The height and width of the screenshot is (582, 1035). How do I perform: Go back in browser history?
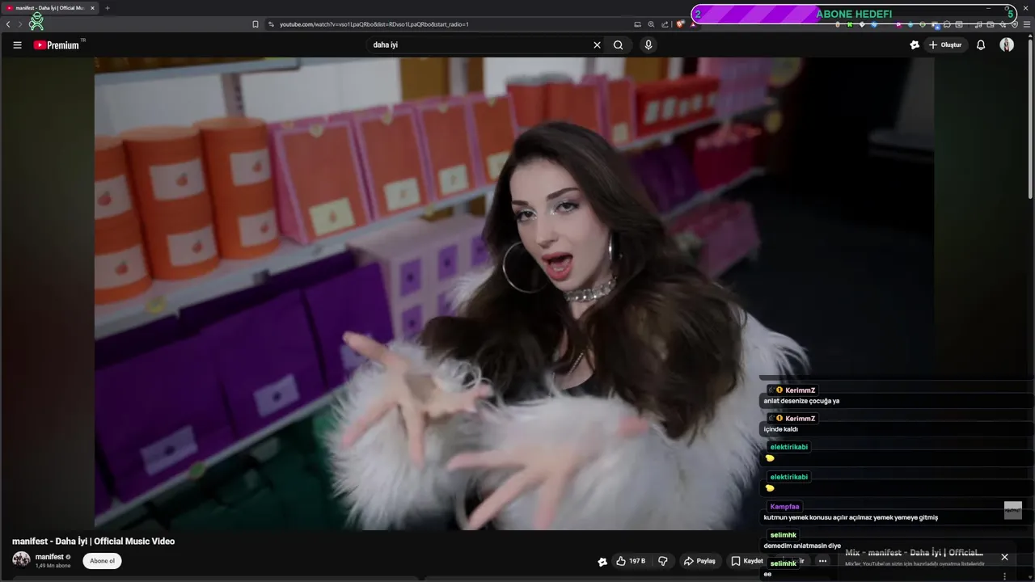click(x=8, y=24)
